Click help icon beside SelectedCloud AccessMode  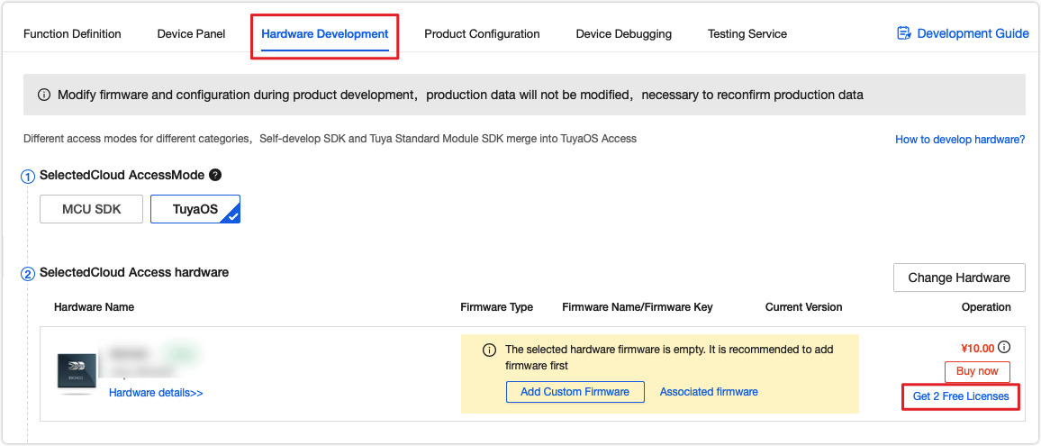214,176
